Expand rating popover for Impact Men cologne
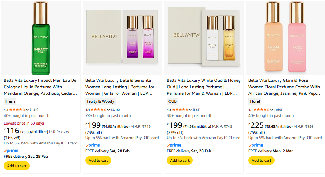The width and height of the screenshot is (325, 177). pos(27,109)
